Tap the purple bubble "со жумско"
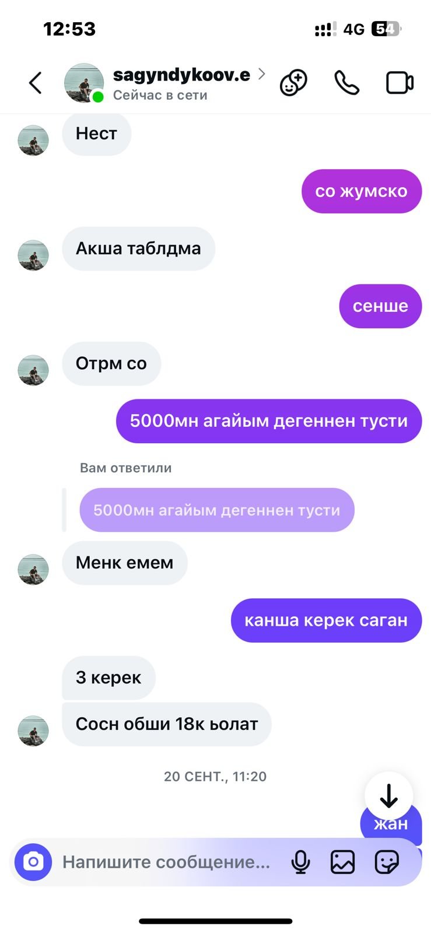 click(362, 191)
